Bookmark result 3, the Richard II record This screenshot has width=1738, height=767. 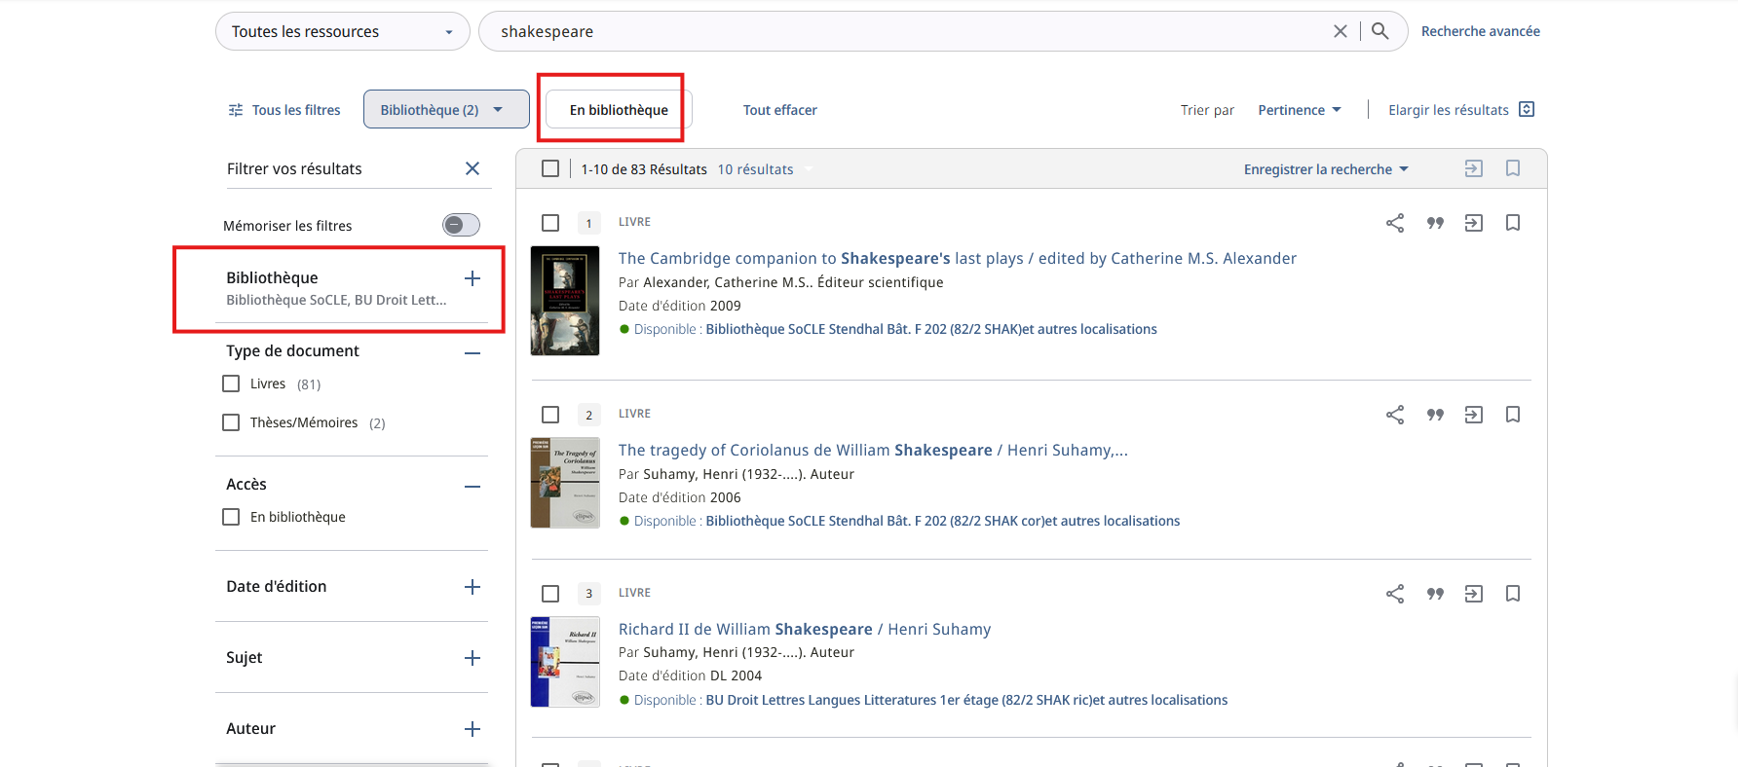click(x=1513, y=594)
